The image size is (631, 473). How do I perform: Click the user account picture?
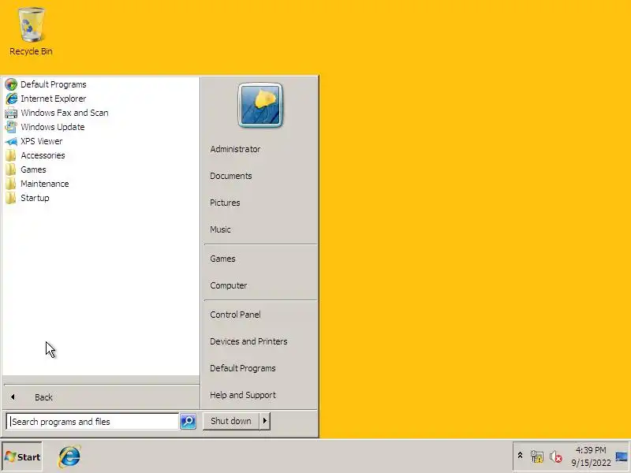click(260, 106)
